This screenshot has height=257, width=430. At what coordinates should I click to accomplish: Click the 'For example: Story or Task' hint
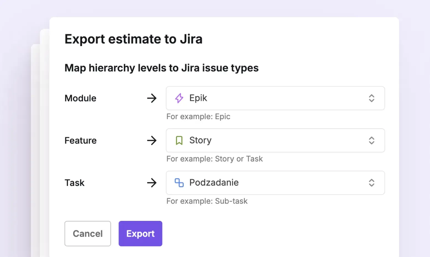(x=215, y=159)
